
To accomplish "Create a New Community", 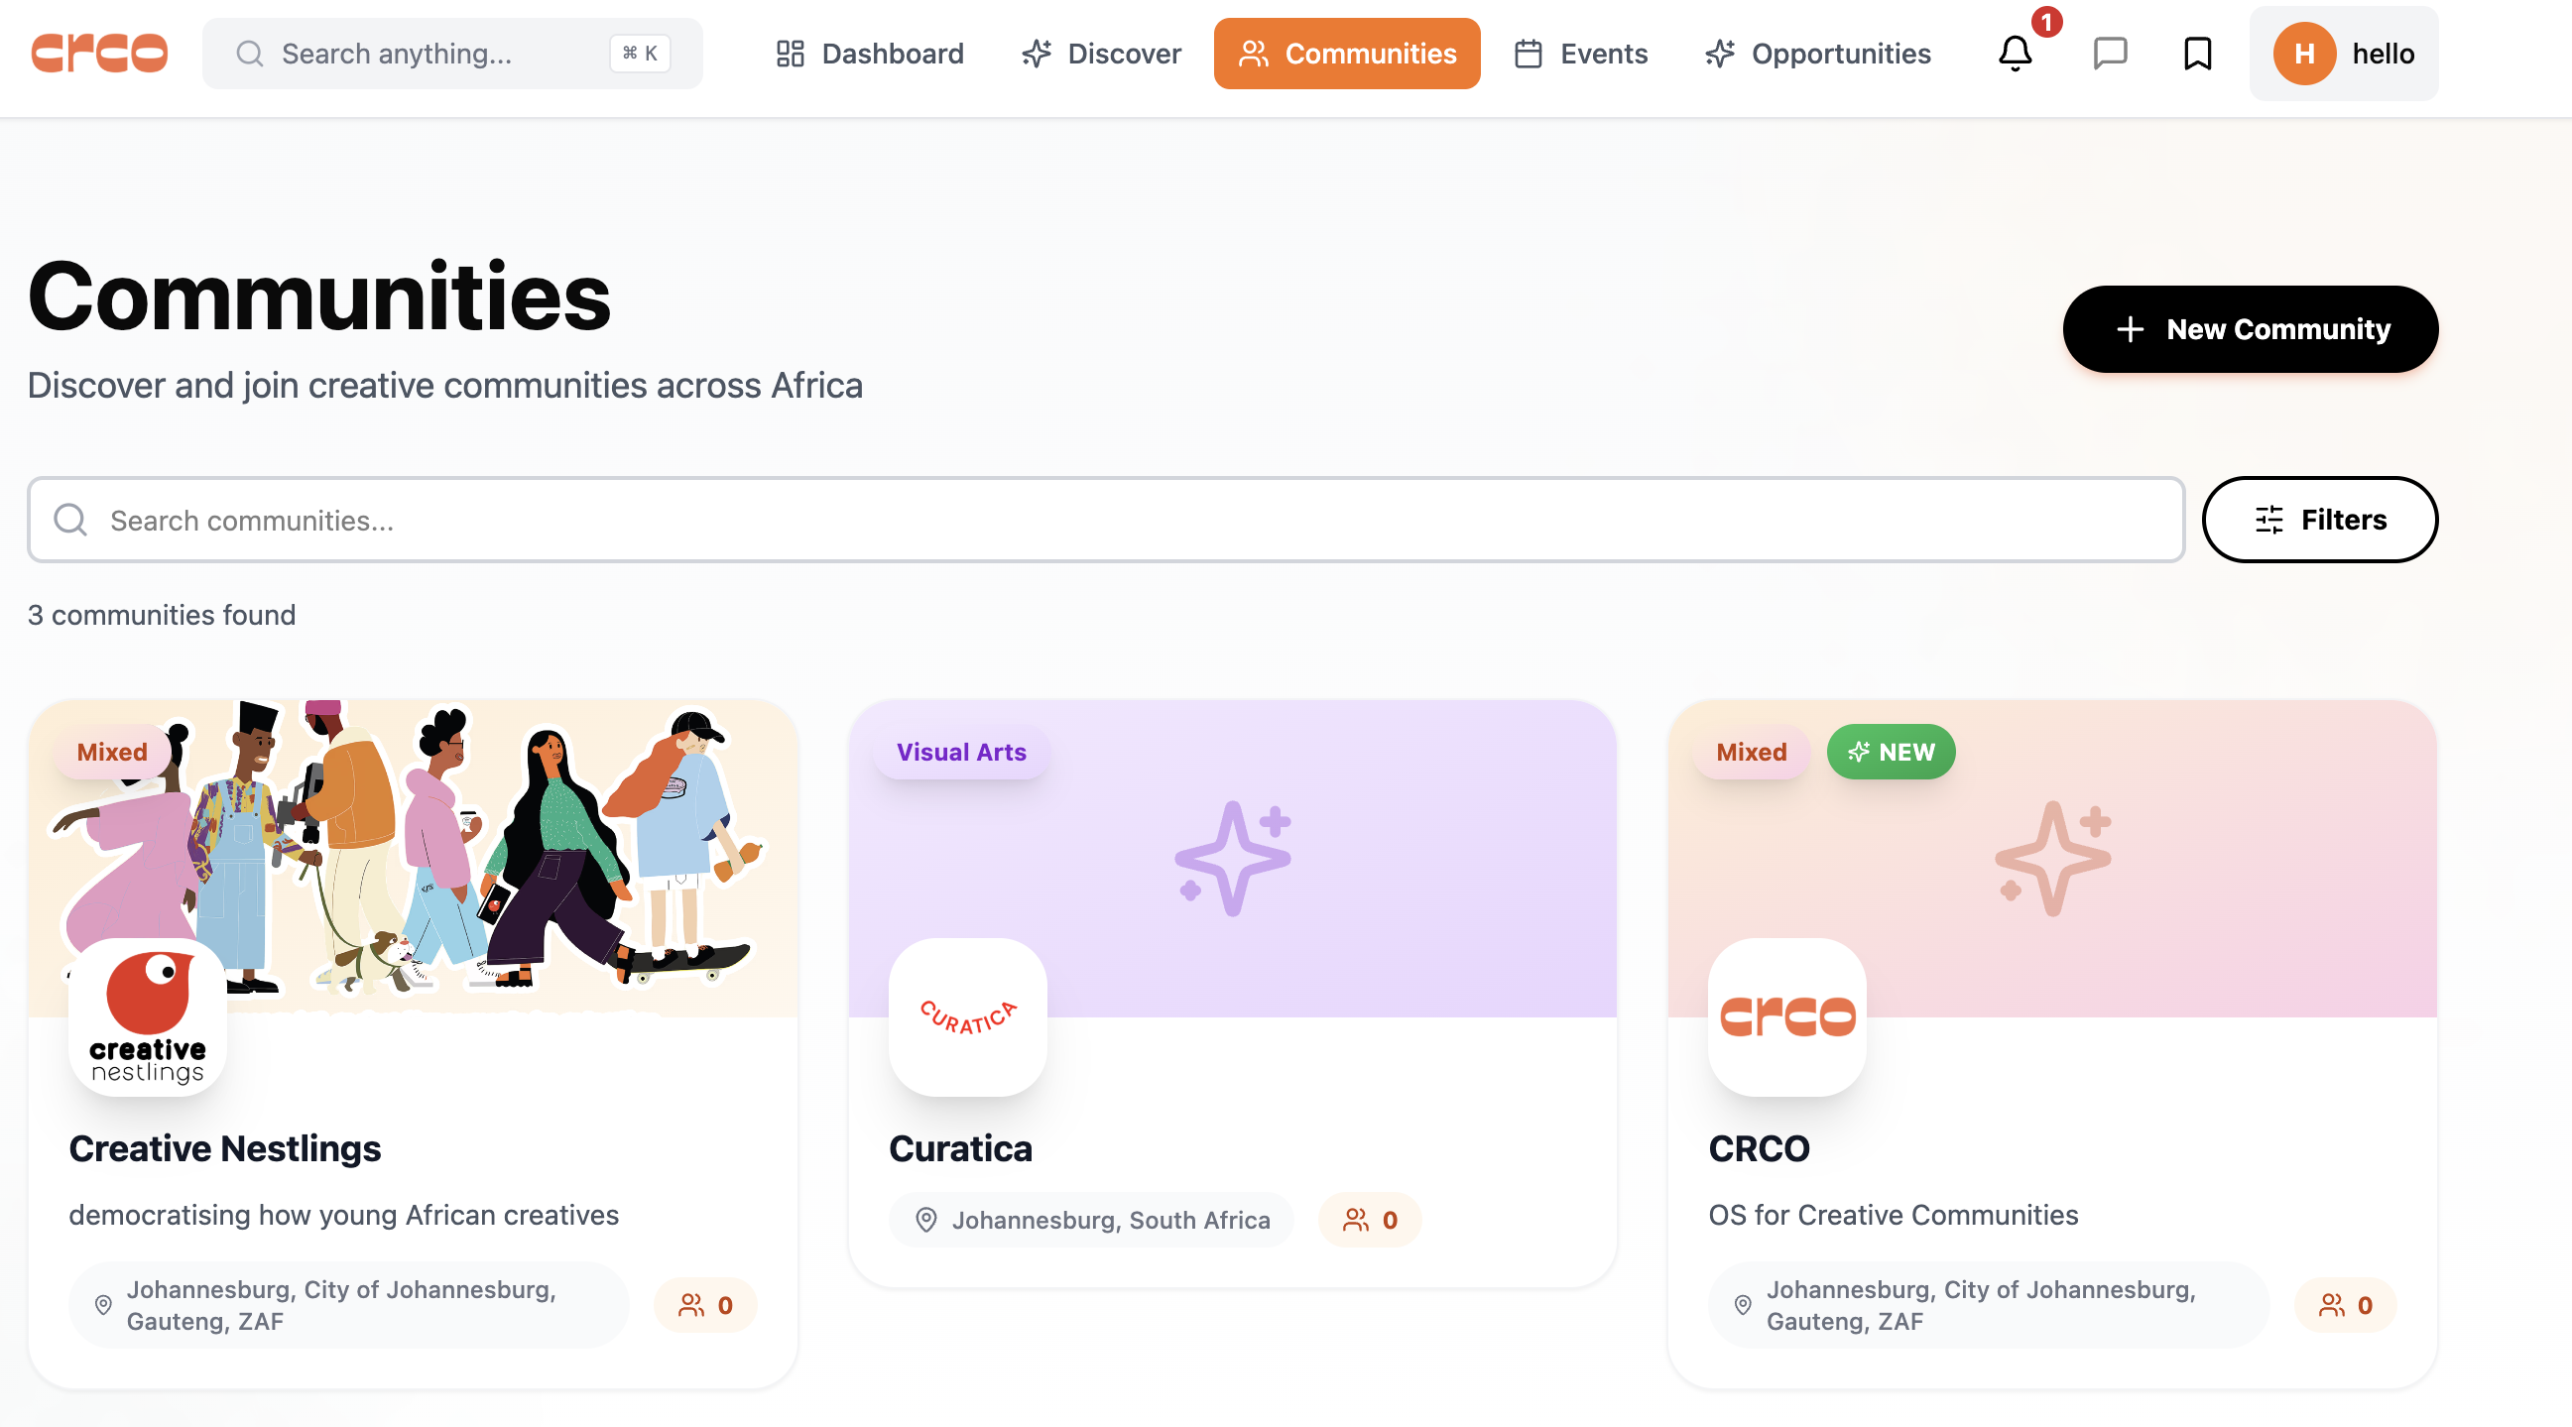I will pyautogui.click(x=2251, y=329).
